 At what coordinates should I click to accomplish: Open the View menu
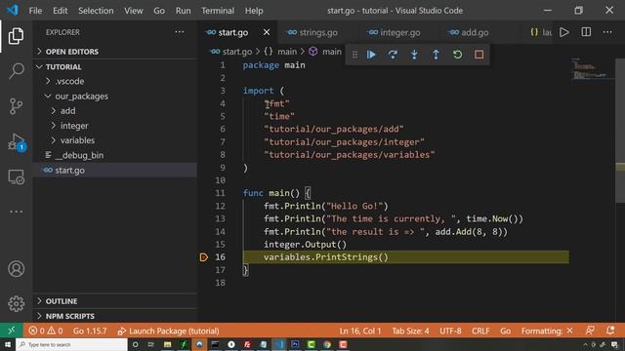click(133, 11)
